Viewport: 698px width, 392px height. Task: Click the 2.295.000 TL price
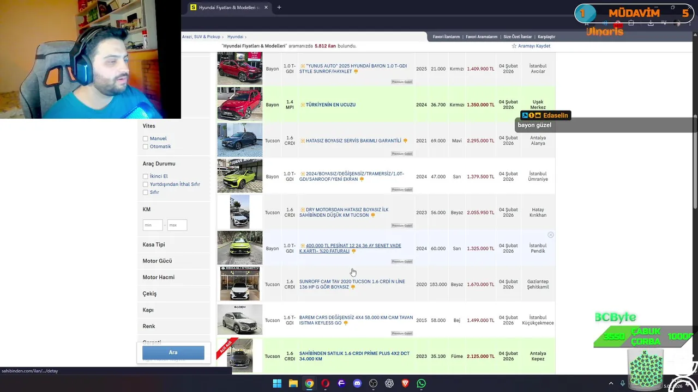(x=480, y=140)
